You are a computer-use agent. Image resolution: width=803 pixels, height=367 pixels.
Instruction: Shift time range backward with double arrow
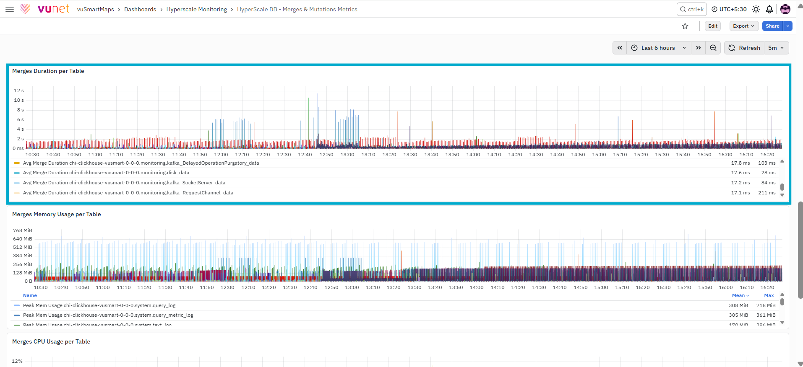coord(620,48)
